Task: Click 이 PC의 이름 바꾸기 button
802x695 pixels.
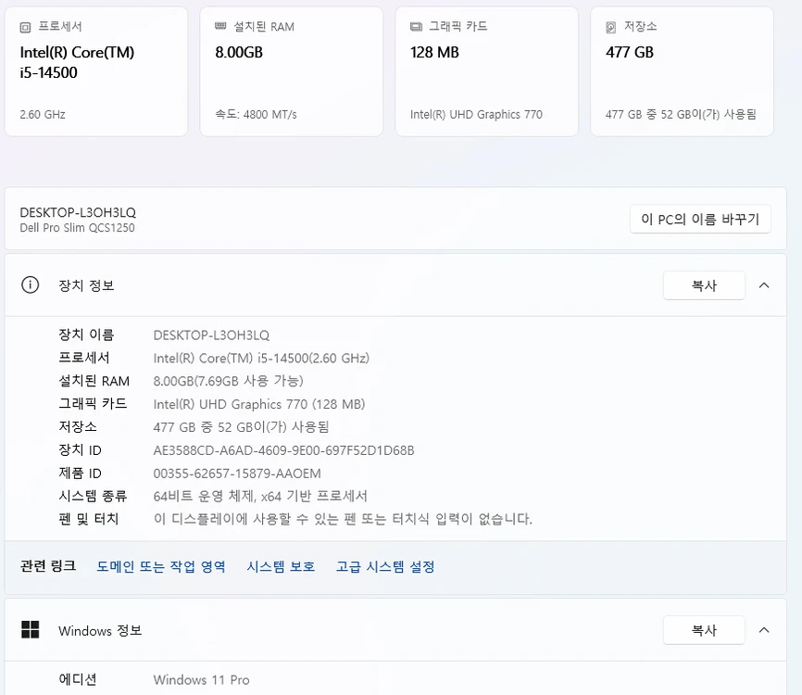Action: tap(700, 219)
